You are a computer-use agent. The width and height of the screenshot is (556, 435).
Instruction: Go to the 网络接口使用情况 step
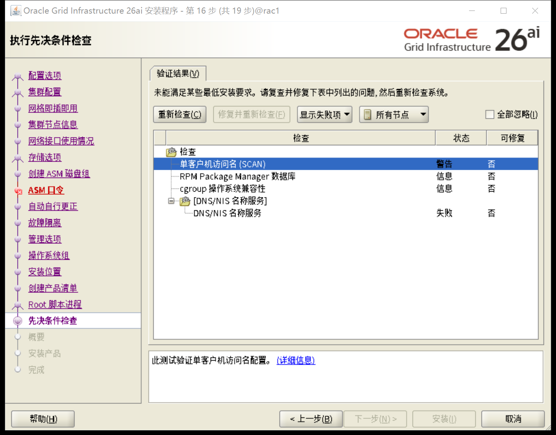[x=61, y=141]
